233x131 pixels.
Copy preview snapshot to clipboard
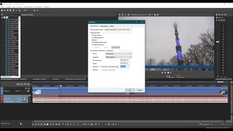155,15
